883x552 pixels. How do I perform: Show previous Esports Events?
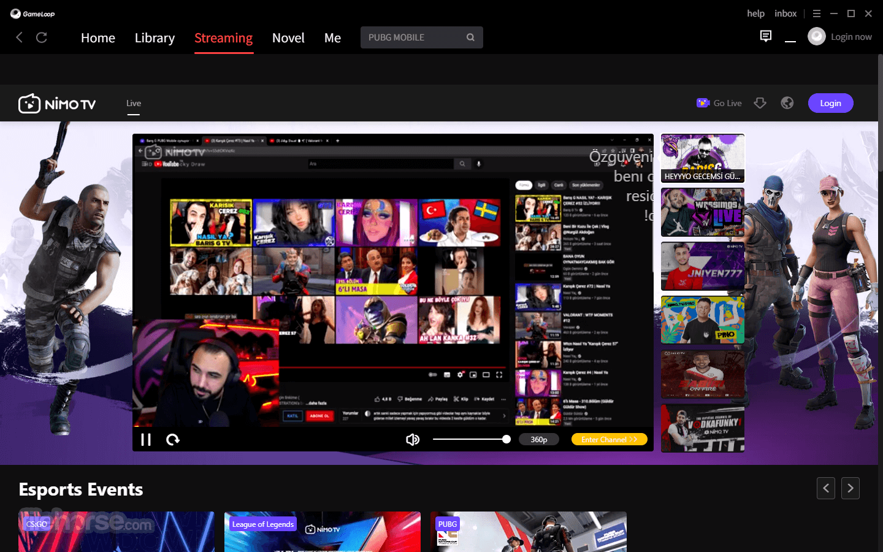826,488
